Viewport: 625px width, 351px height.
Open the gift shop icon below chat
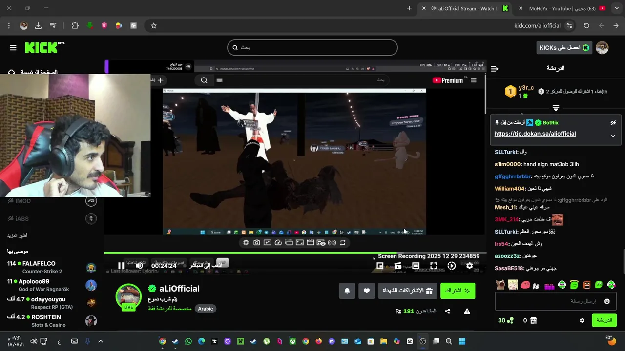point(533,320)
